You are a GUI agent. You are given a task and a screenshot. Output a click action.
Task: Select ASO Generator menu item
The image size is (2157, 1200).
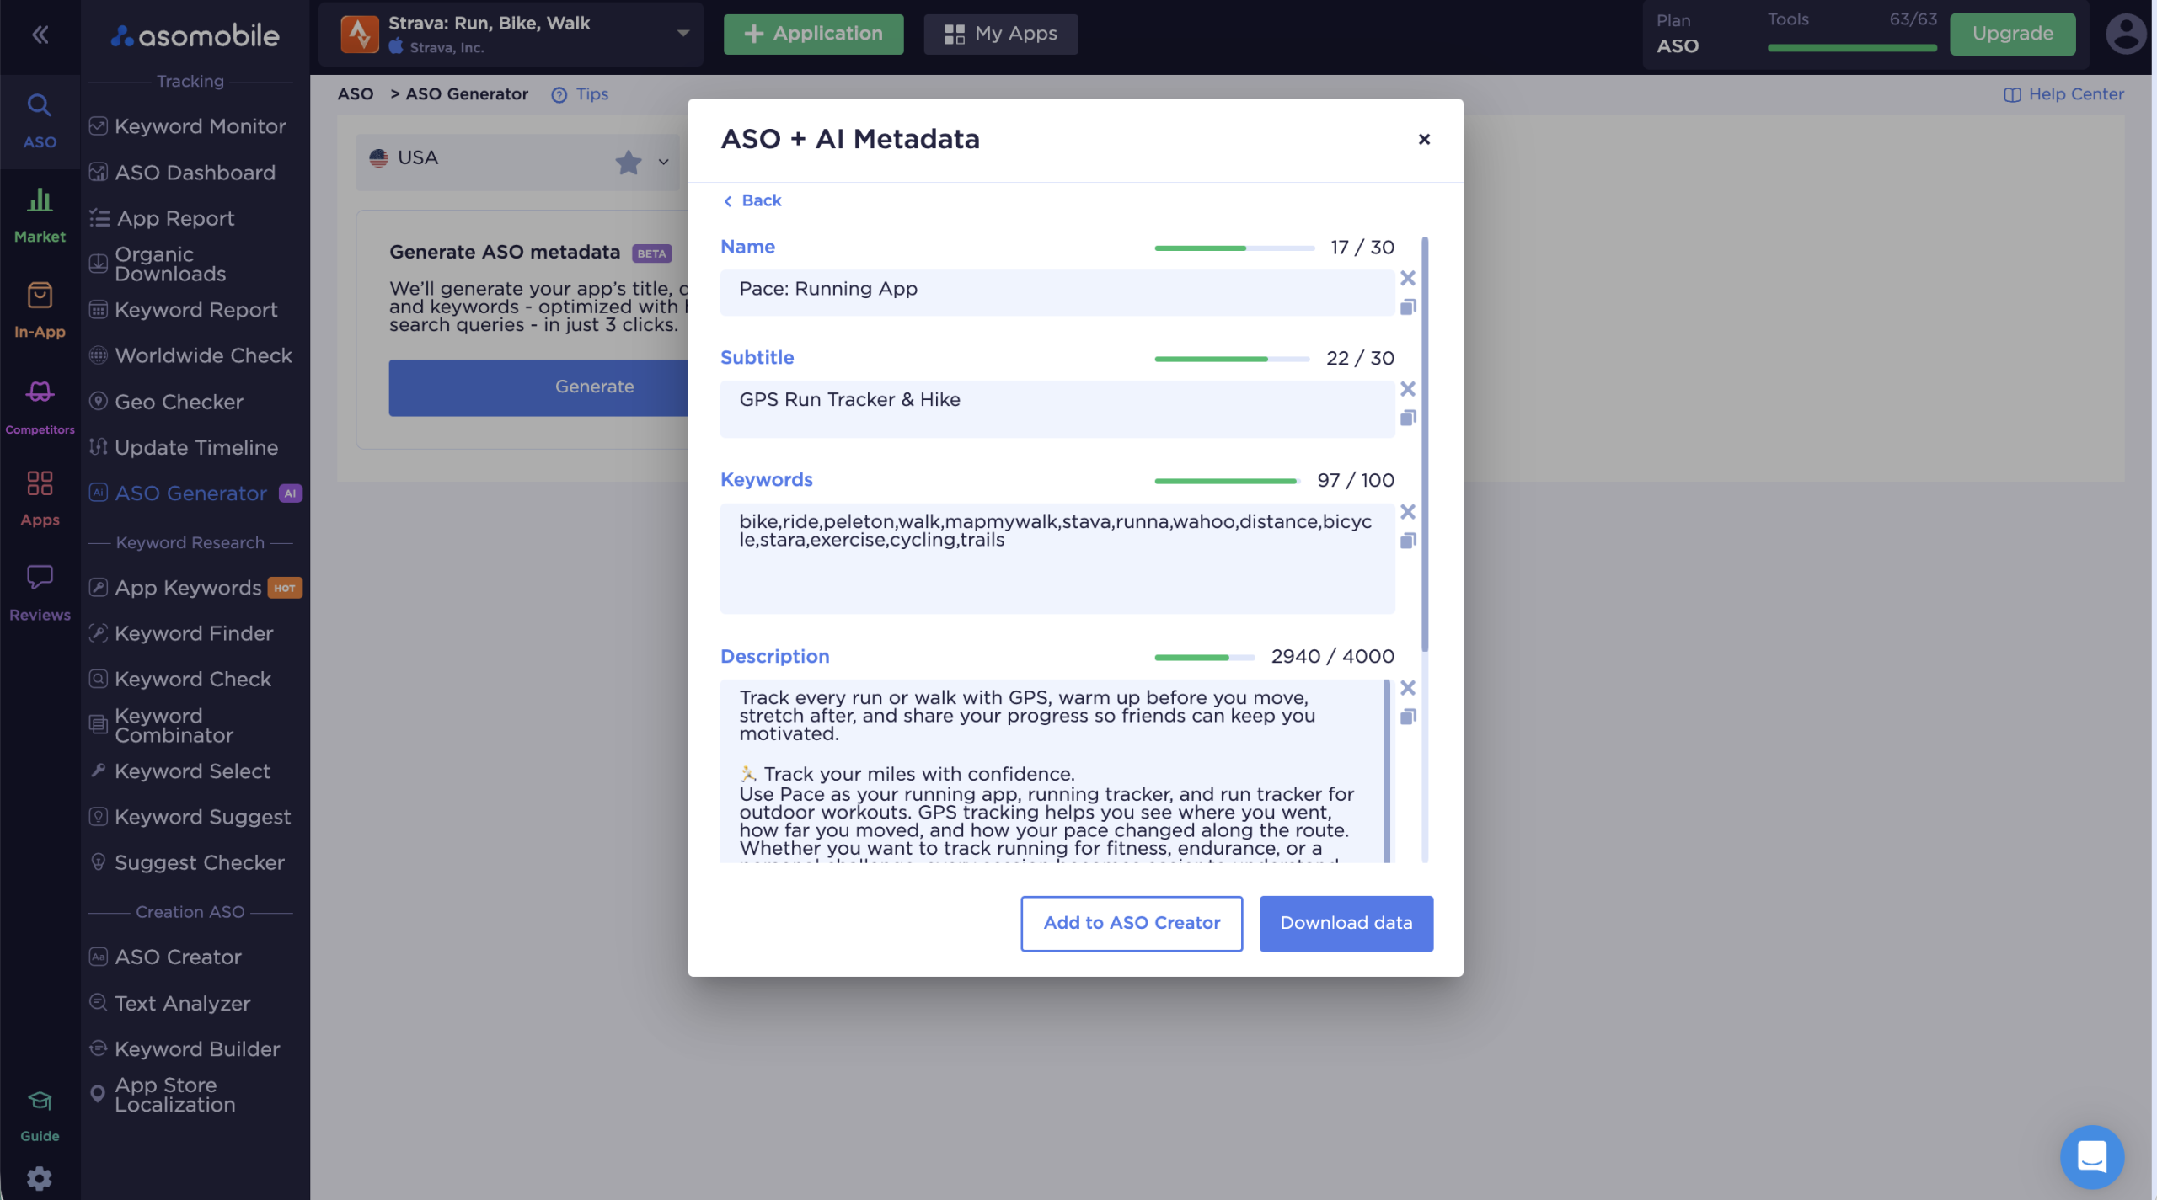pos(195,493)
